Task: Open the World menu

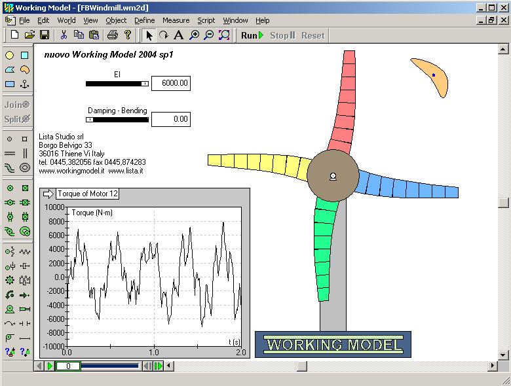Action: tap(66, 20)
